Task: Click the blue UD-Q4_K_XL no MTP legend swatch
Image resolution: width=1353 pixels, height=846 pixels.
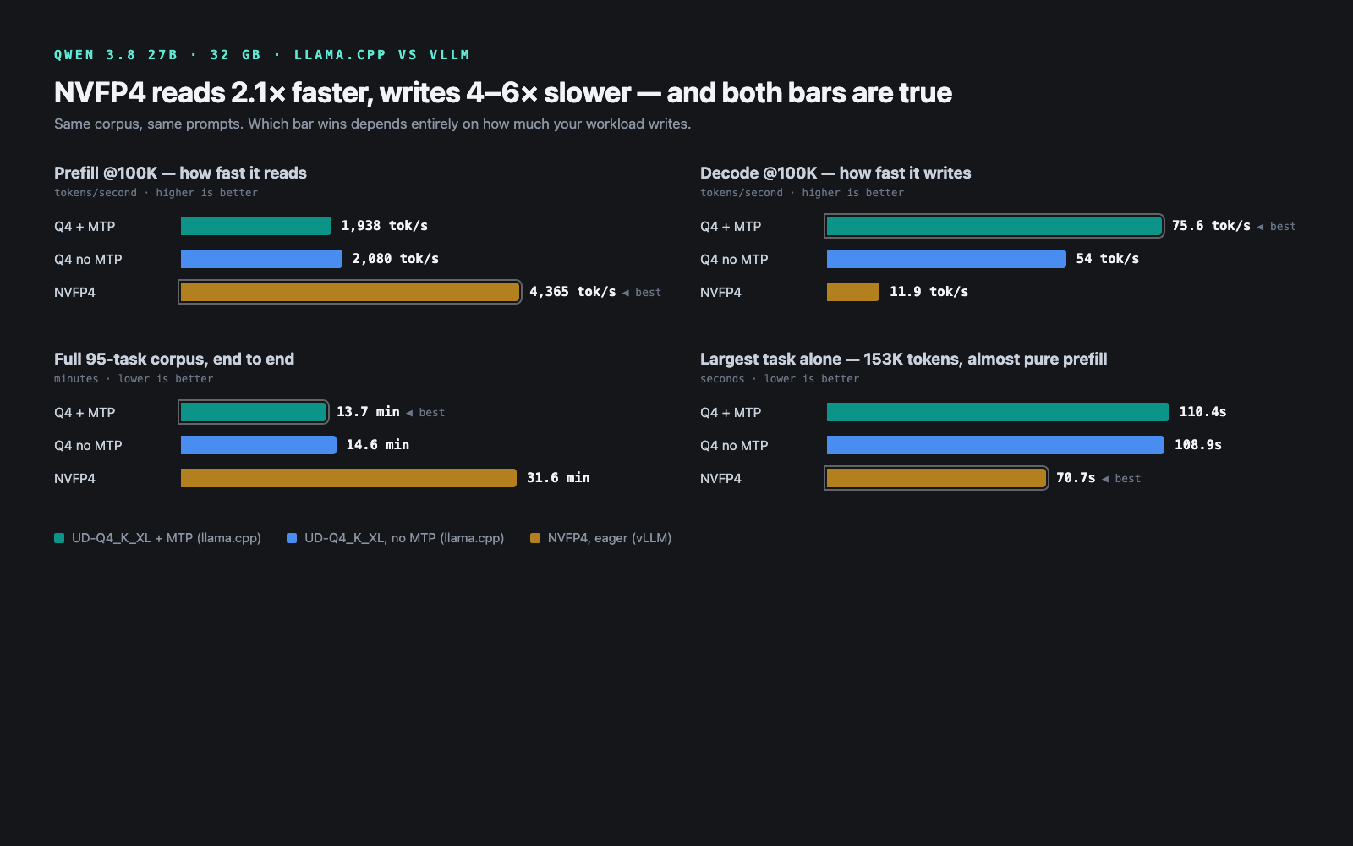Action: click(x=292, y=538)
